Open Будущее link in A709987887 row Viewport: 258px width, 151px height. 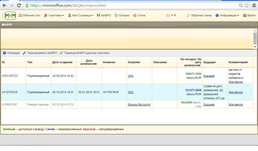[x=209, y=104]
